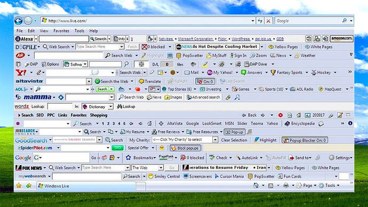The image size is (368, 207).
Task: Toggle Dogpile 0 blocked popup button
Action: 154,47
